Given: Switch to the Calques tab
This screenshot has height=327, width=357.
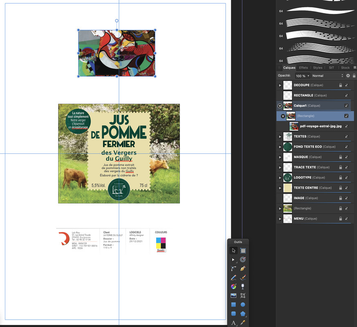Looking at the screenshot, I should [289, 67].
